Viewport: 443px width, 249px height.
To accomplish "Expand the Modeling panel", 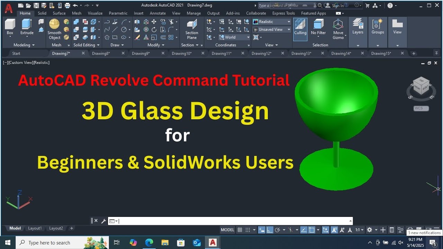I will (x=24, y=45).
